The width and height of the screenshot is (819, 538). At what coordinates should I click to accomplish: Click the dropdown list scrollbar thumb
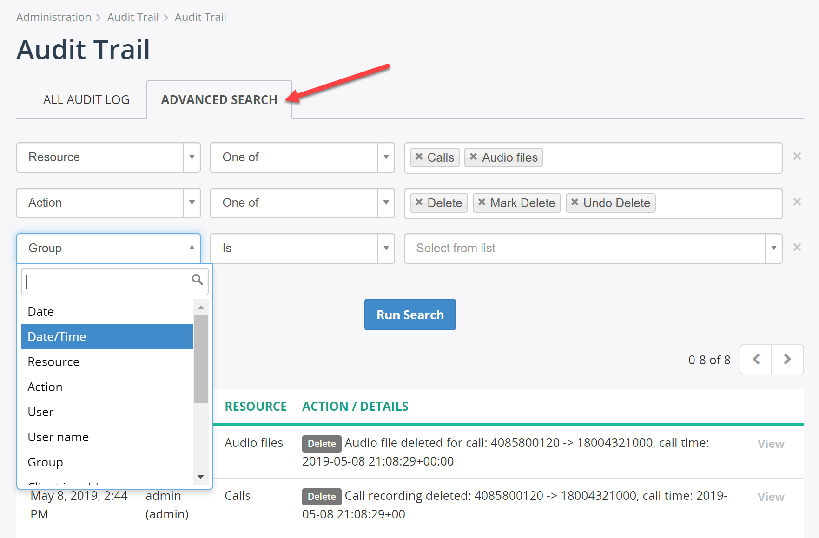tap(201, 359)
